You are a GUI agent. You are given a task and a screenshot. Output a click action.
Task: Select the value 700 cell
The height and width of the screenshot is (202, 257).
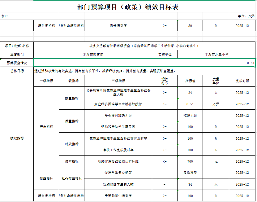(190, 161)
